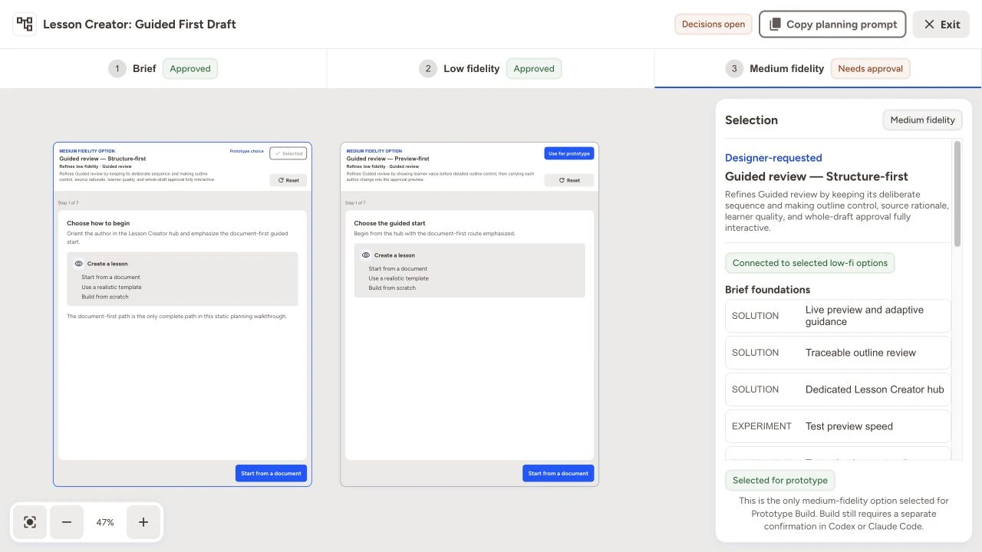Click eye icon in Preview-first card
Screen dimensions: 982x552
coord(366,255)
